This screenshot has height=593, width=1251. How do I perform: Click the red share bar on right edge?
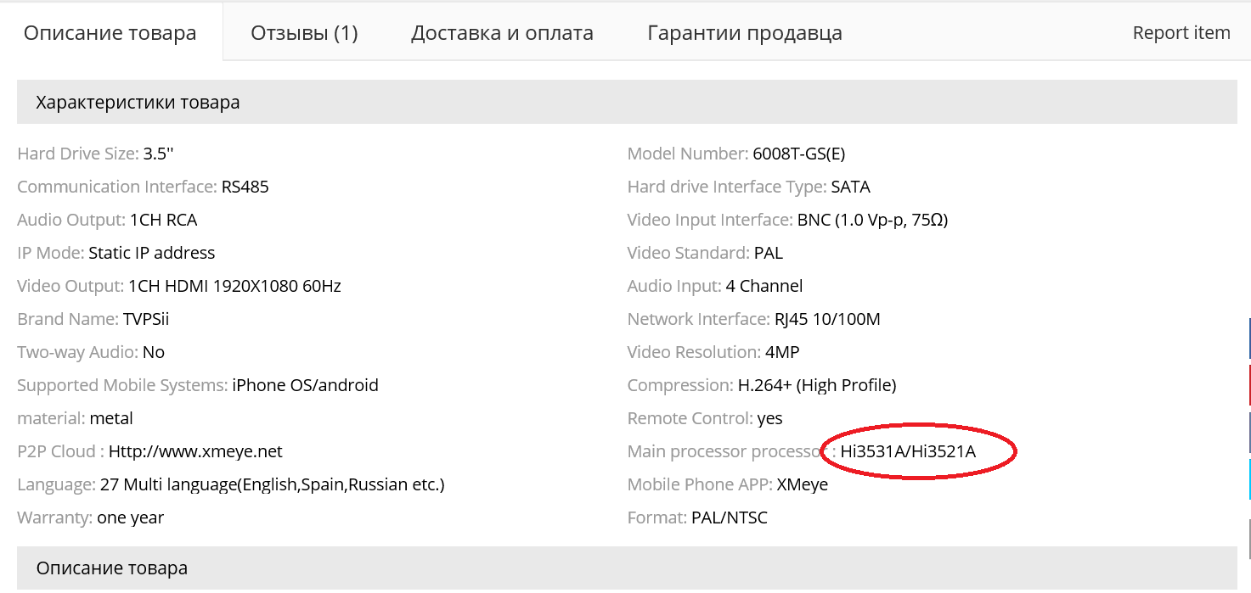1248,384
